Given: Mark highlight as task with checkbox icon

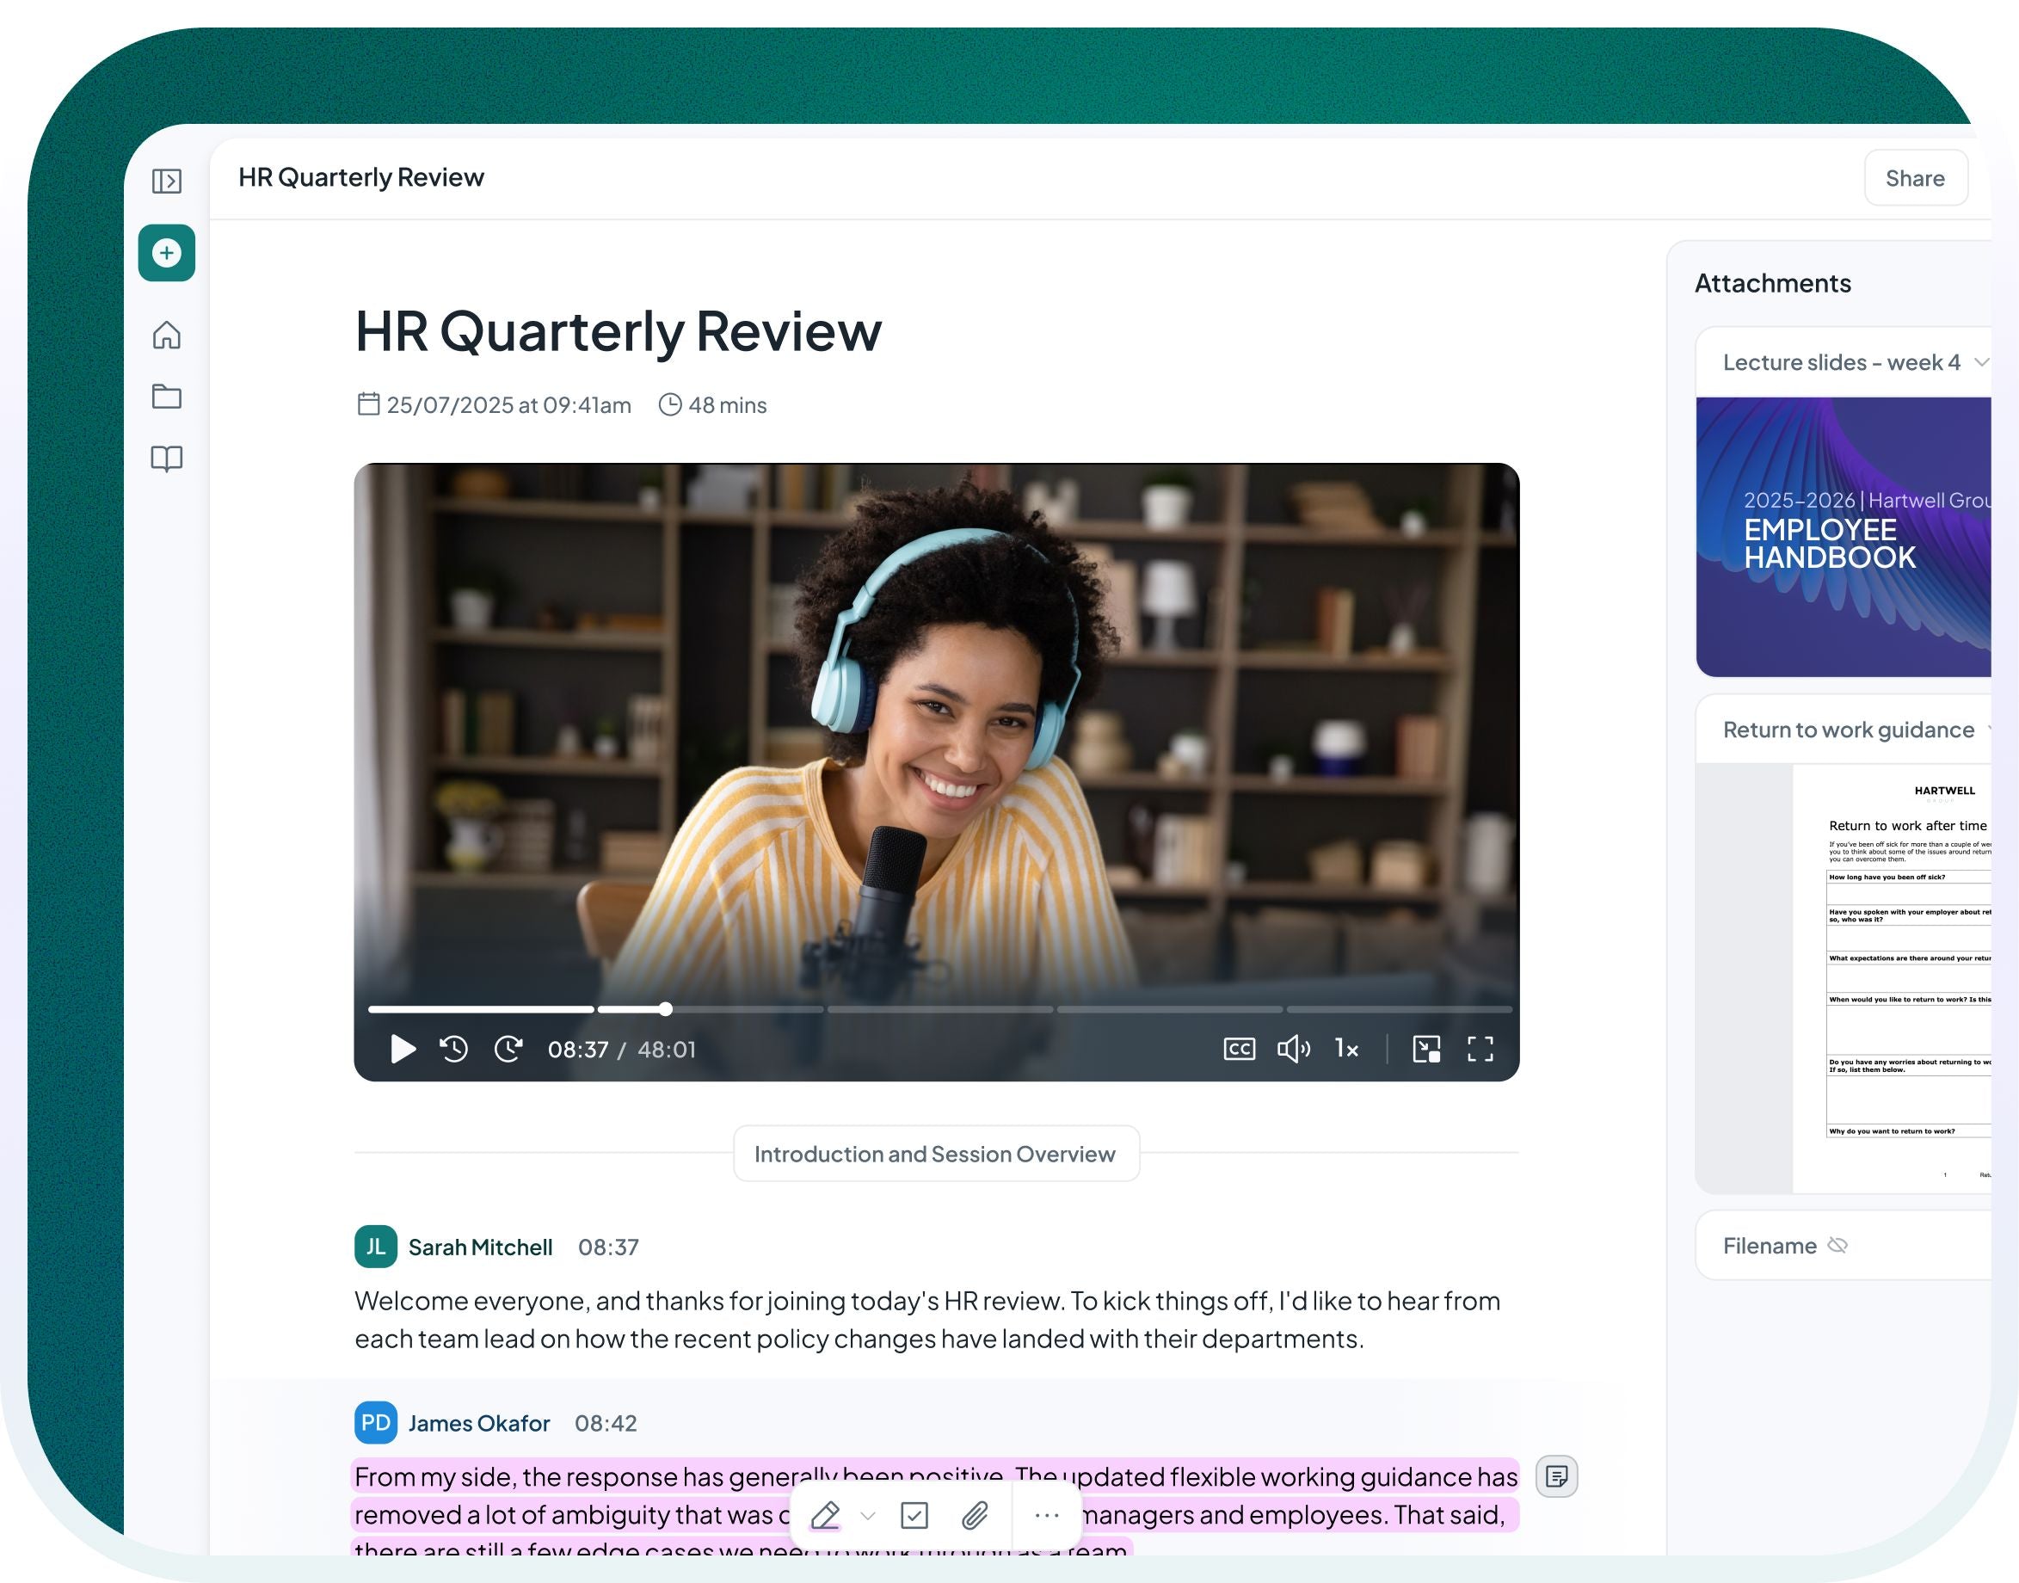Looking at the screenshot, I should (x=914, y=1516).
